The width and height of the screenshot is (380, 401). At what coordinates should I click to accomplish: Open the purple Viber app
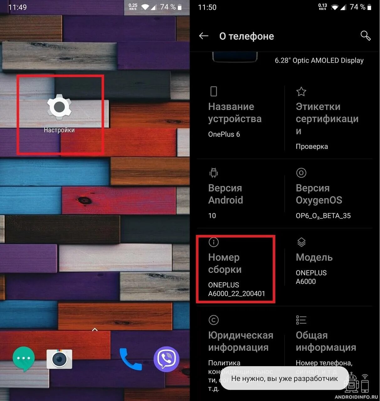166,359
